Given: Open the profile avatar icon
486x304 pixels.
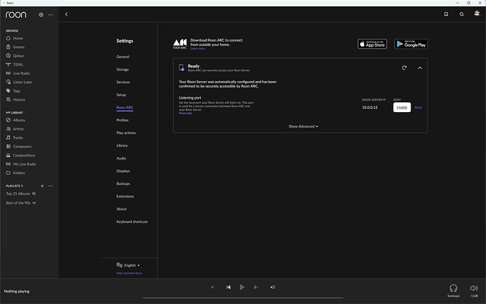Looking at the screenshot, I should point(477,13).
